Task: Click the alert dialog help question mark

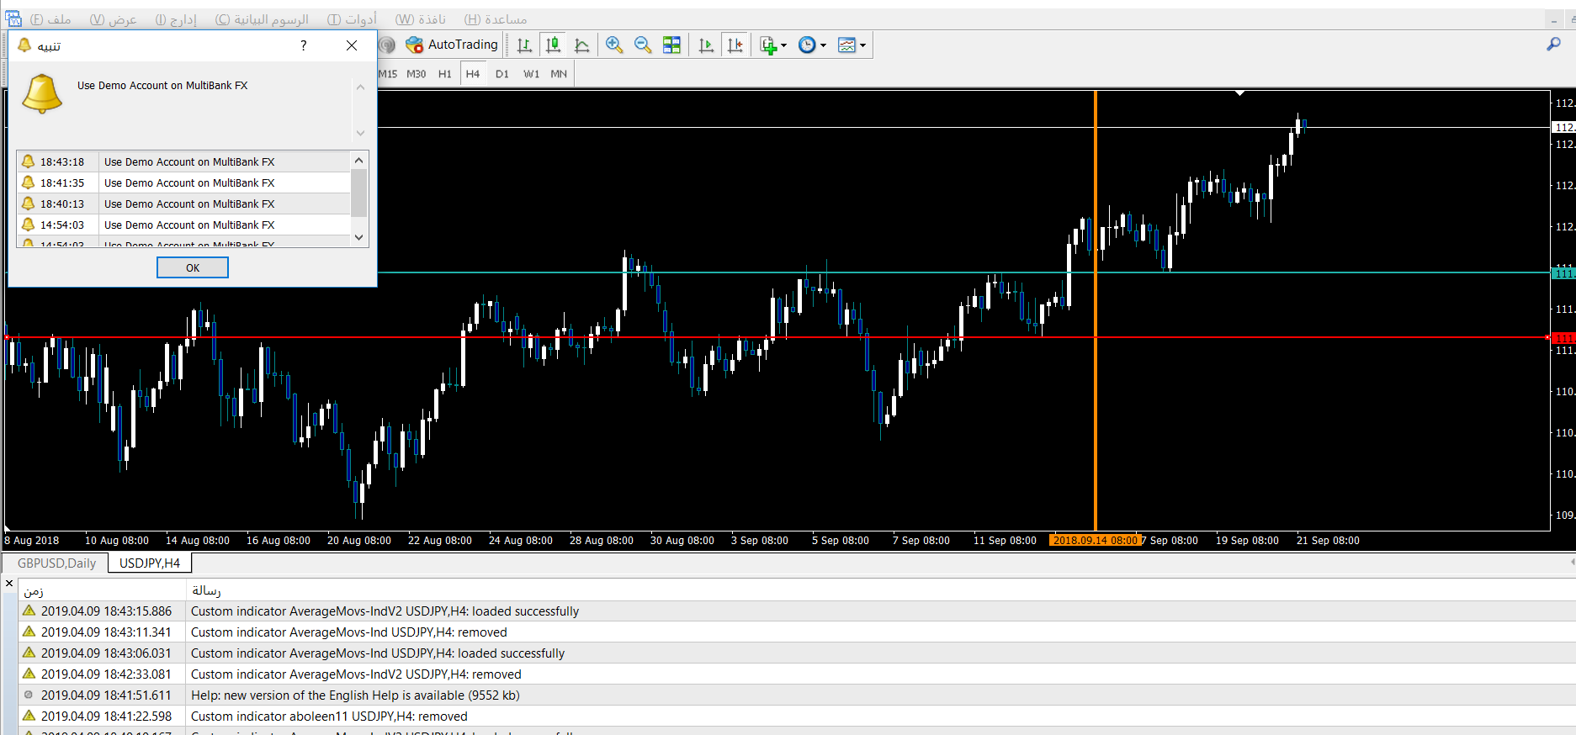Action: 304,45
